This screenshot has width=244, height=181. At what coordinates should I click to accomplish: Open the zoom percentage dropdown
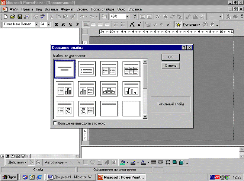128,17
